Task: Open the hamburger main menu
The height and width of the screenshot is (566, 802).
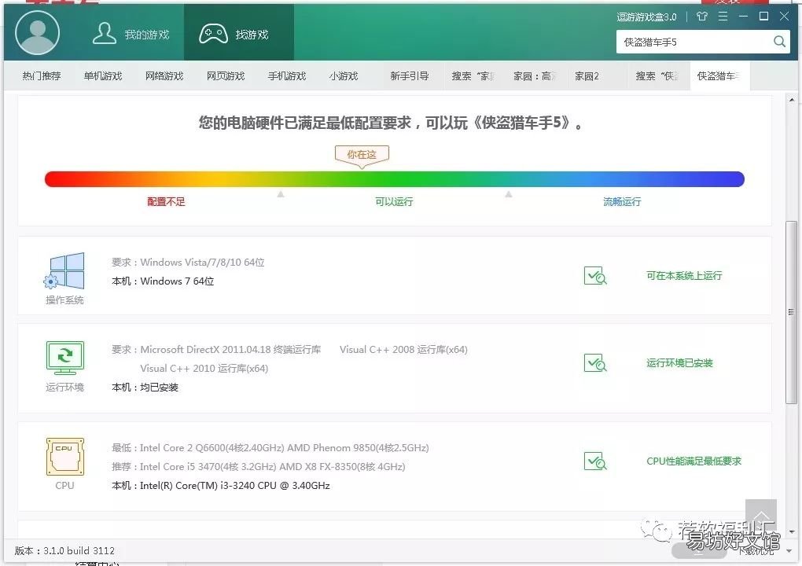Action: tap(723, 17)
